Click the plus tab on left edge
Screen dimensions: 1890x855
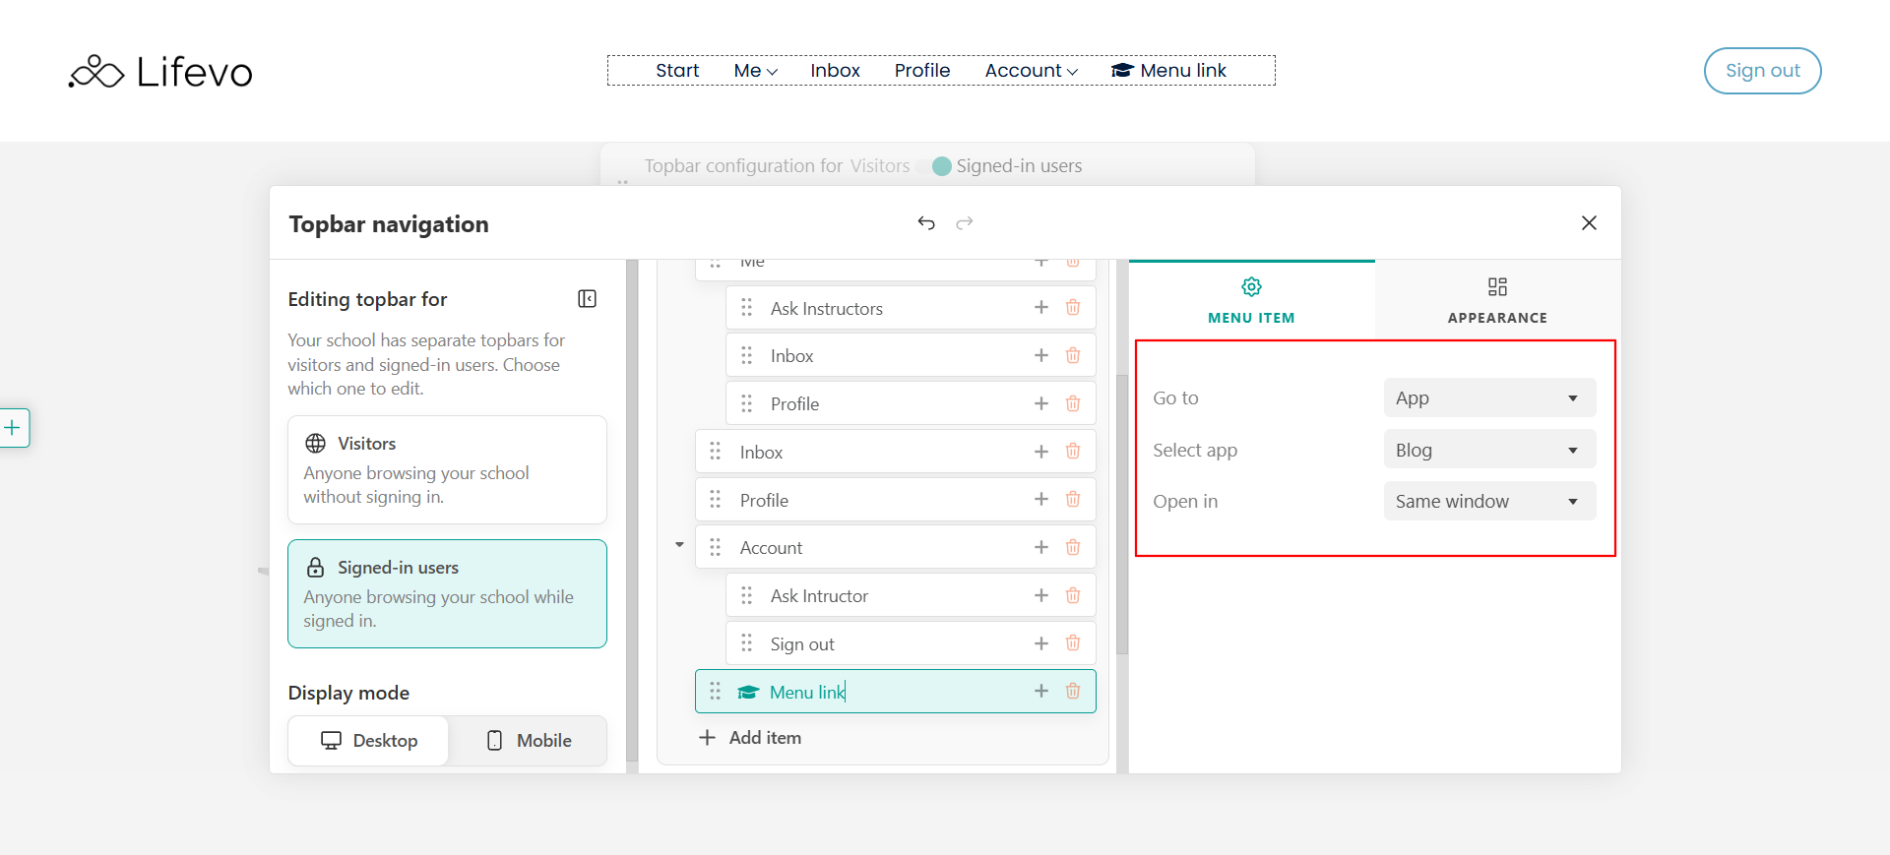13,428
